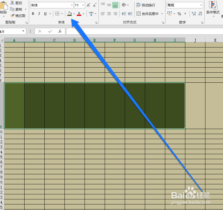Screen dimensions: 223x210
Task: Select column K header
Action: 214,40
